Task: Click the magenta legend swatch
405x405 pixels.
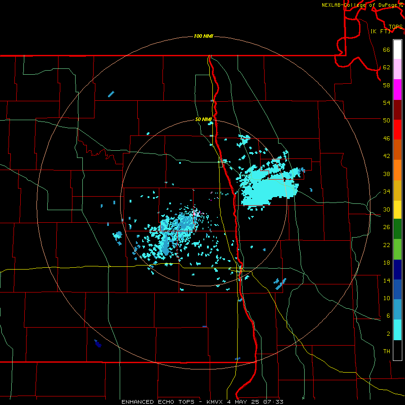Action: 397,90
